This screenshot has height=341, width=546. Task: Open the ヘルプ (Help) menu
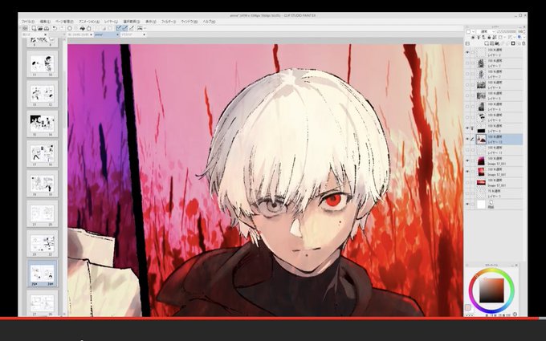point(209,22)
